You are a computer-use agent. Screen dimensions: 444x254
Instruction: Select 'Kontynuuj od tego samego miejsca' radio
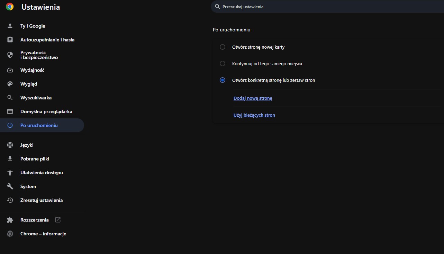pos(223,63)
